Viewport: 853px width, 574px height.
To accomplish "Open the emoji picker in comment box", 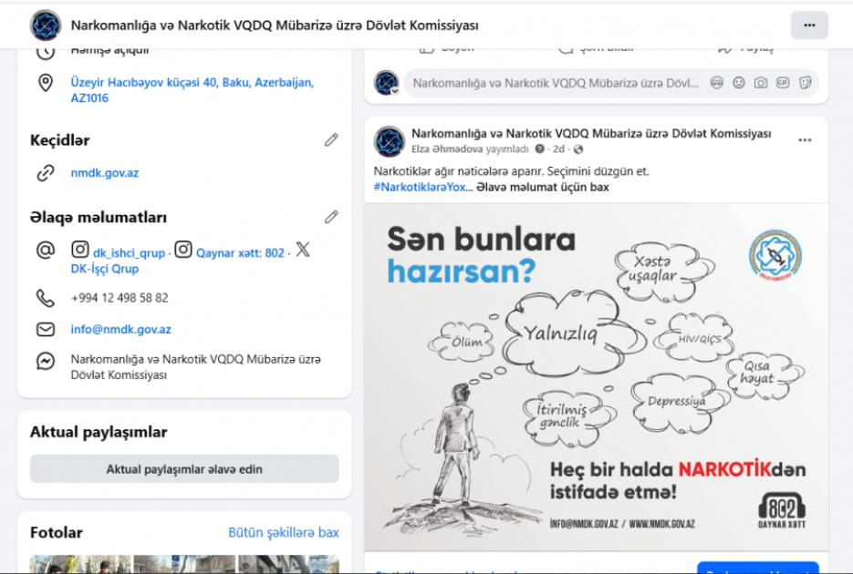I will tap(739, 83).
